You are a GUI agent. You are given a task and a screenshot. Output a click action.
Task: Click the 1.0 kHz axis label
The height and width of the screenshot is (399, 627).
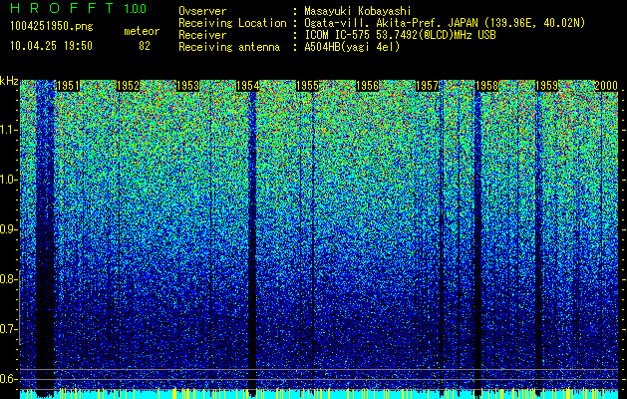pyautogui.click(x=8, y=180)
